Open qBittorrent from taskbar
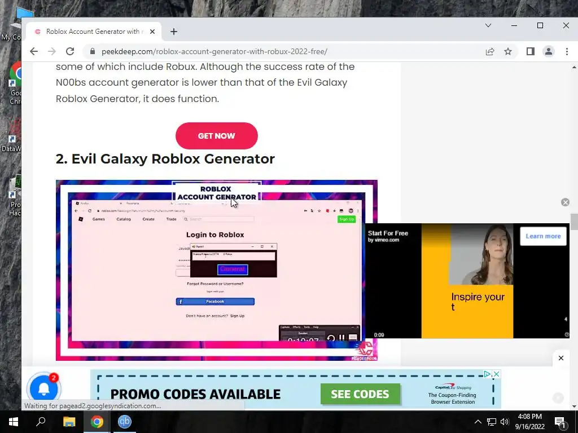Image resolution: width=578 pixels, height=433 pixels. point(125,422)
